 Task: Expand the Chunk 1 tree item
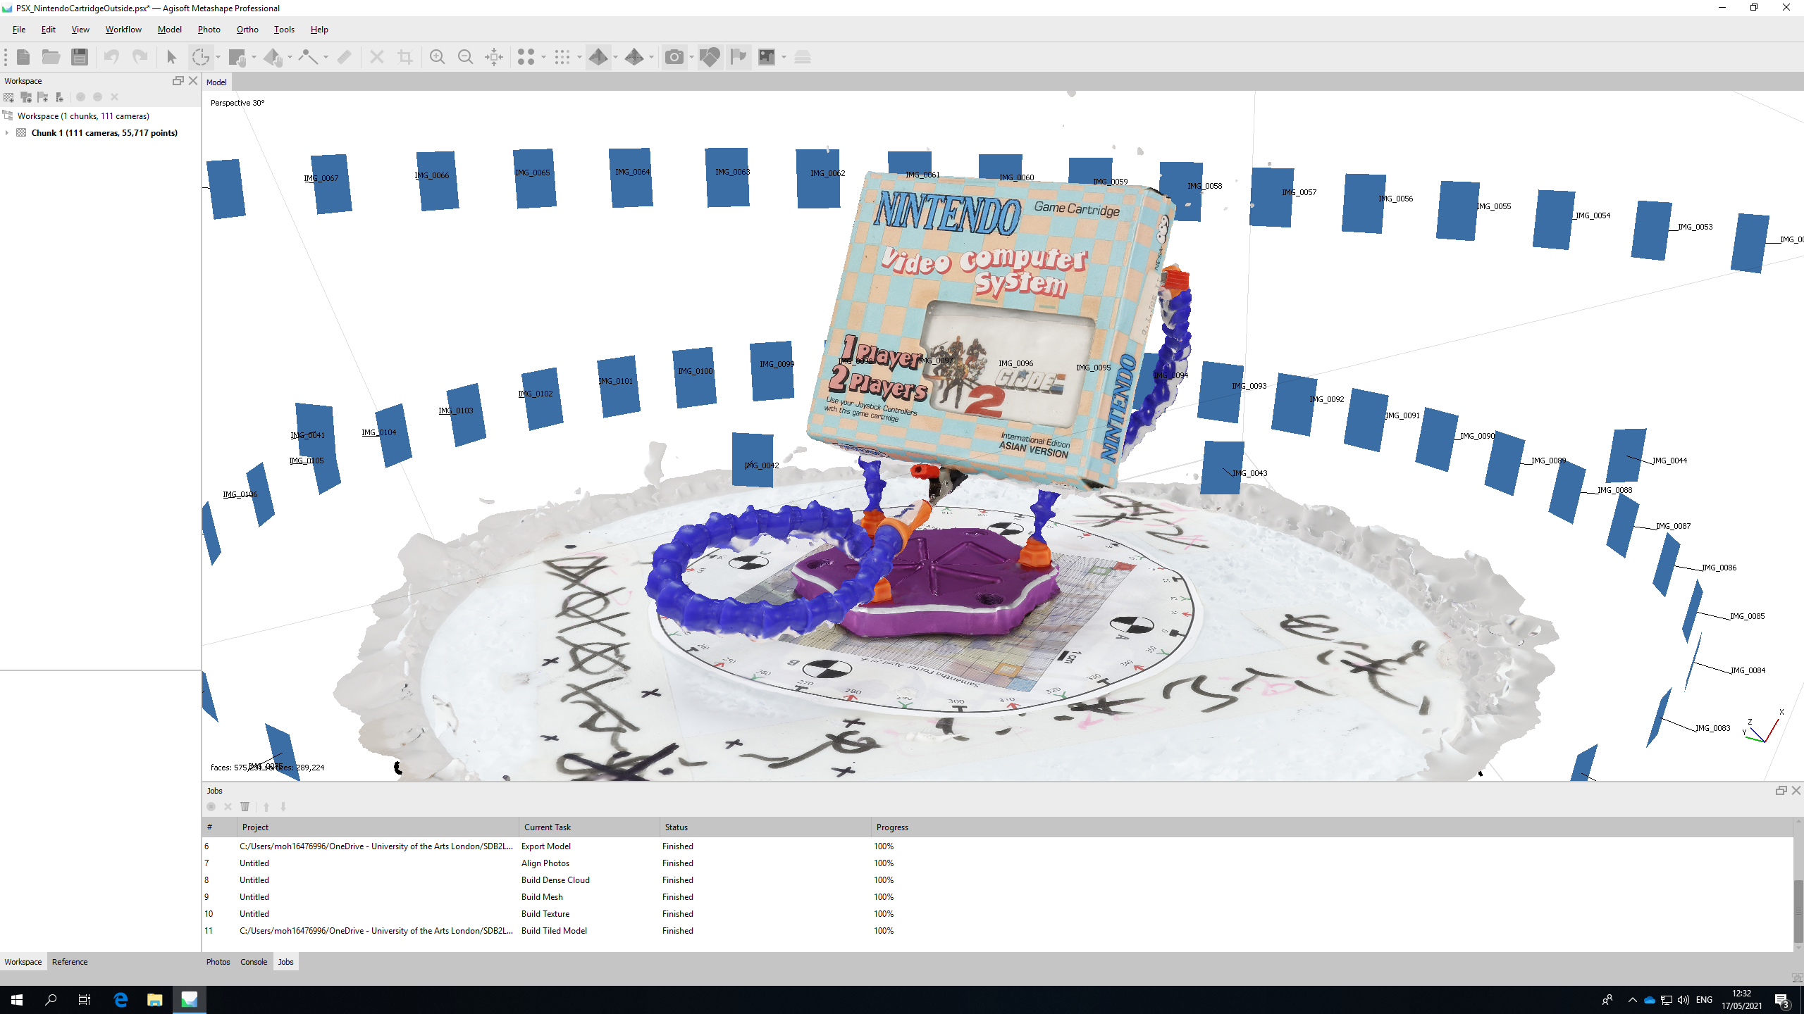coord(7,132)
